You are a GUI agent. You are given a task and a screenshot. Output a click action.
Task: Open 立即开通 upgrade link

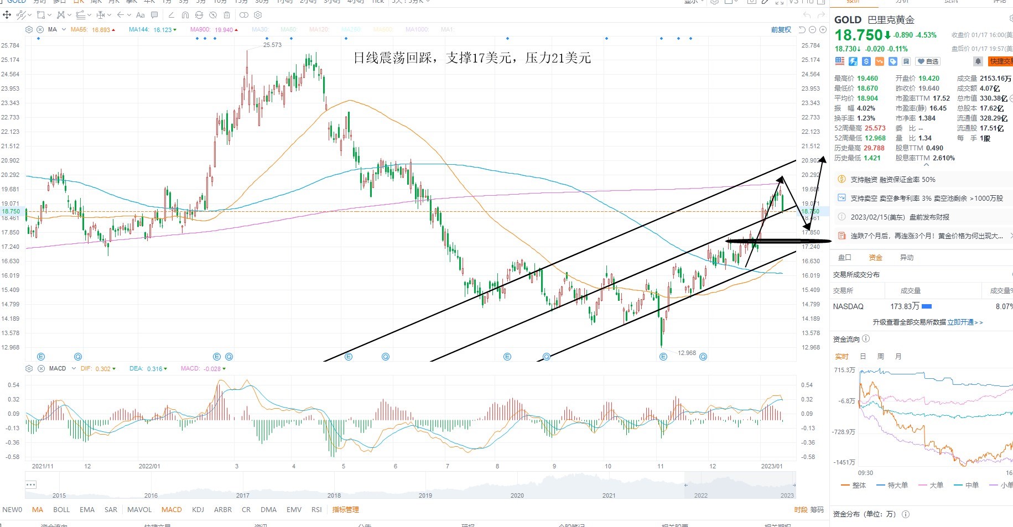[965, 322]
